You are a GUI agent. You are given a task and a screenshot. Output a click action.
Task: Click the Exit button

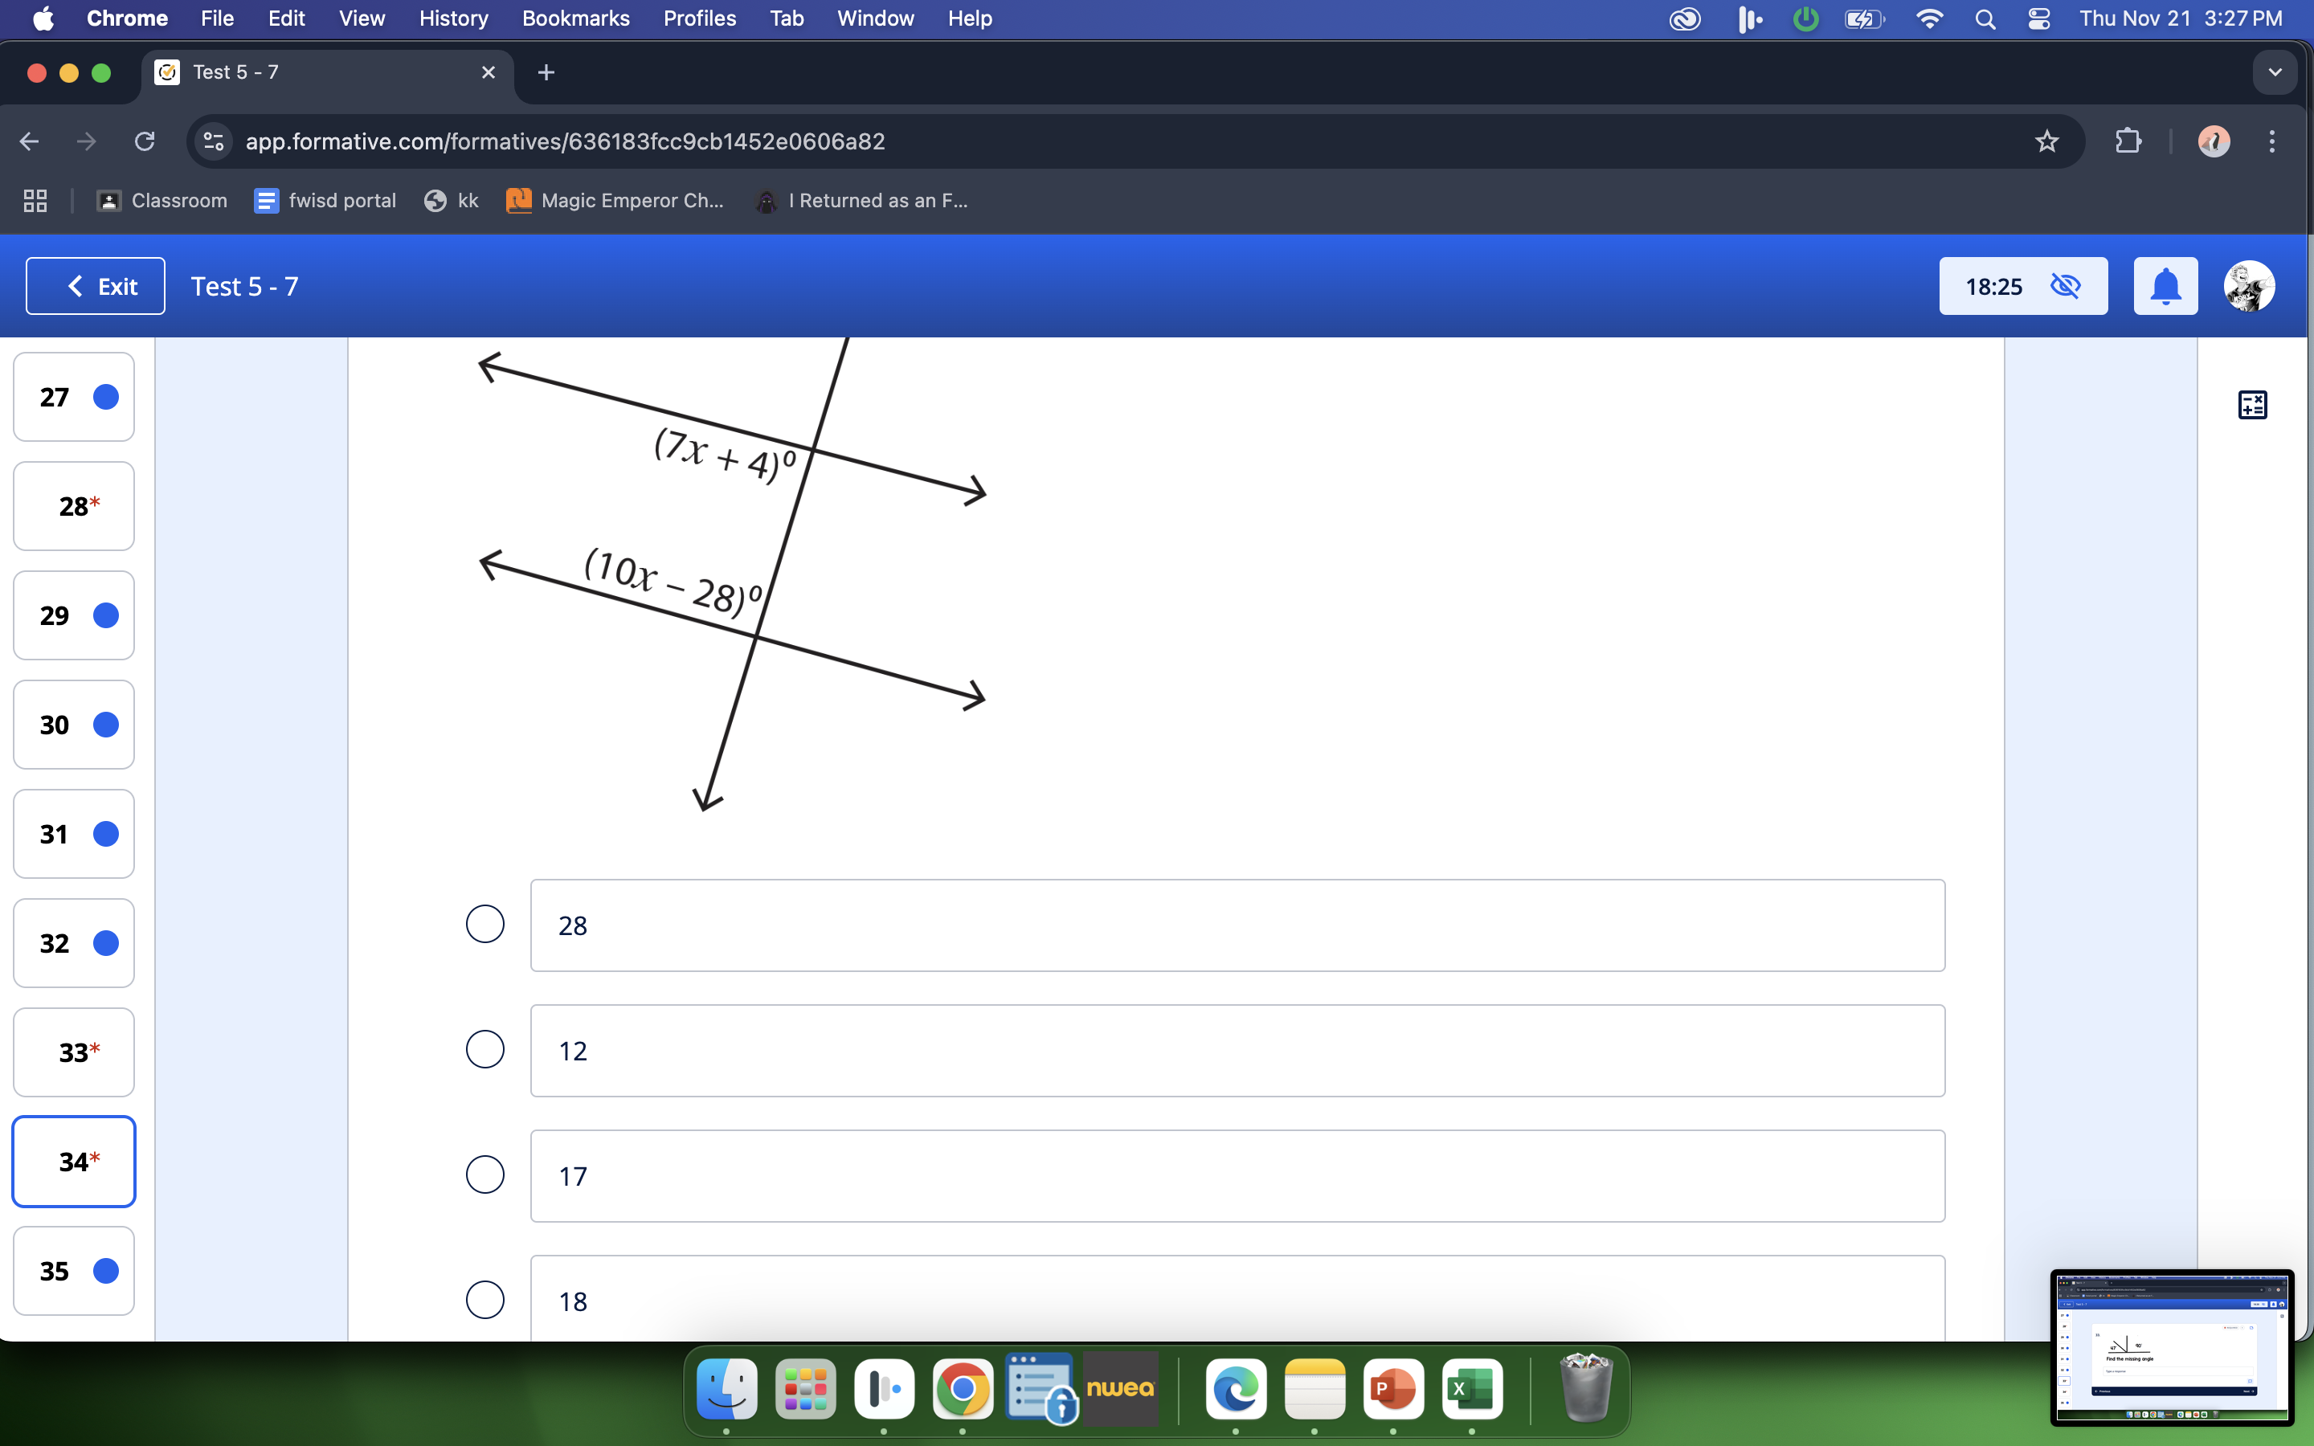pos(95,286)
